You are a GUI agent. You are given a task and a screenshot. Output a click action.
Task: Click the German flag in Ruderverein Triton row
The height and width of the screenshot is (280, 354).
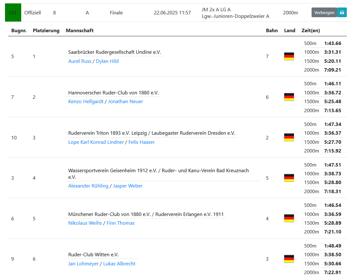pyautogui.click(x=289, y=137)
